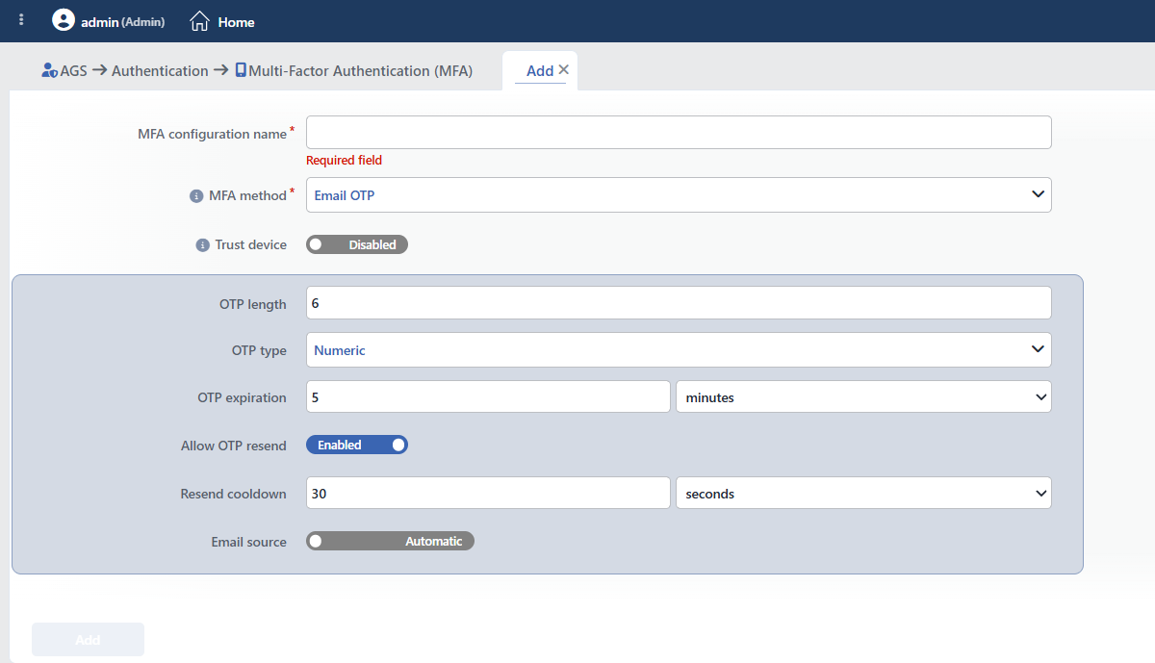Open the OTP type dropdown
The height and width of the screenshot is (663, 1155).
point(679,350)
